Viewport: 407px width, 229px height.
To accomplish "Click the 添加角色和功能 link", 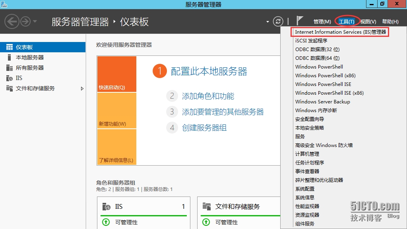I will (x=208, y=96).
